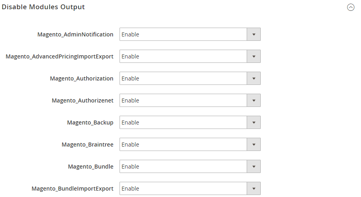Open the Magento_Backup dropdown arrow
Image resolution: width=361 pixels, height=197 pixels.
254,123
